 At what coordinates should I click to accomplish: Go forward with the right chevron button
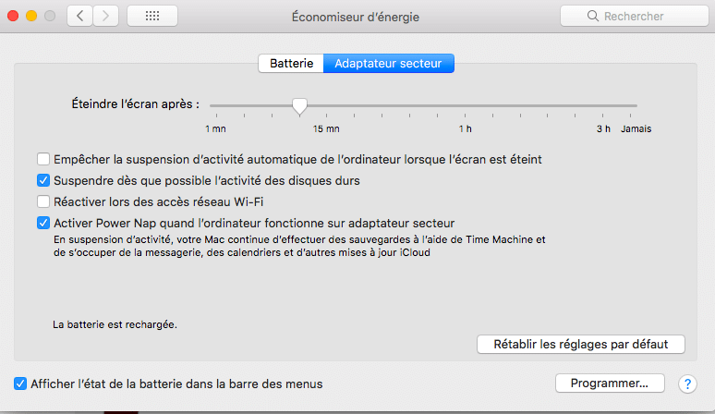click(x=106, y=16)
